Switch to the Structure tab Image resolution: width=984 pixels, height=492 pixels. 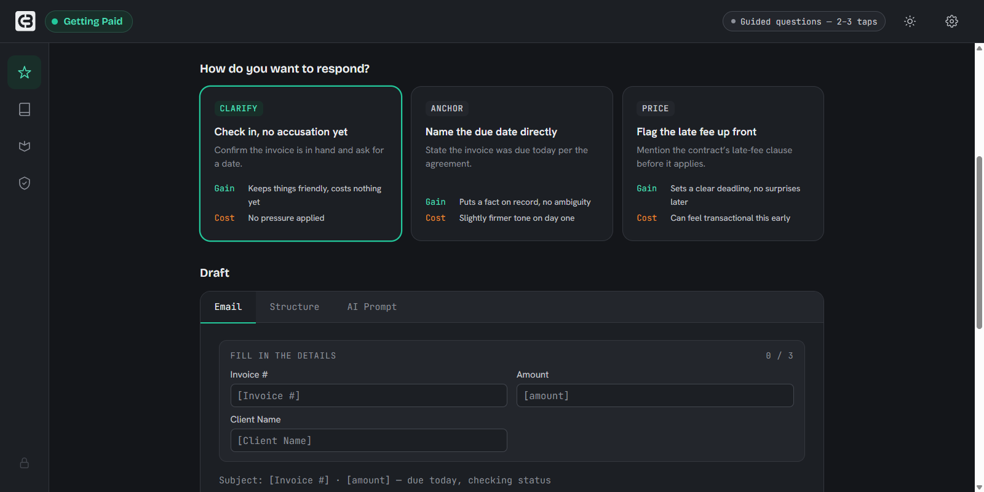(295, 307)
